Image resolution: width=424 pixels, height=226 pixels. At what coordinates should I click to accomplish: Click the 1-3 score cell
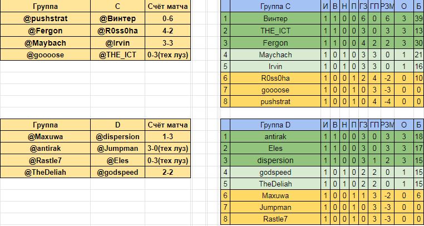(x=167, y=137)
